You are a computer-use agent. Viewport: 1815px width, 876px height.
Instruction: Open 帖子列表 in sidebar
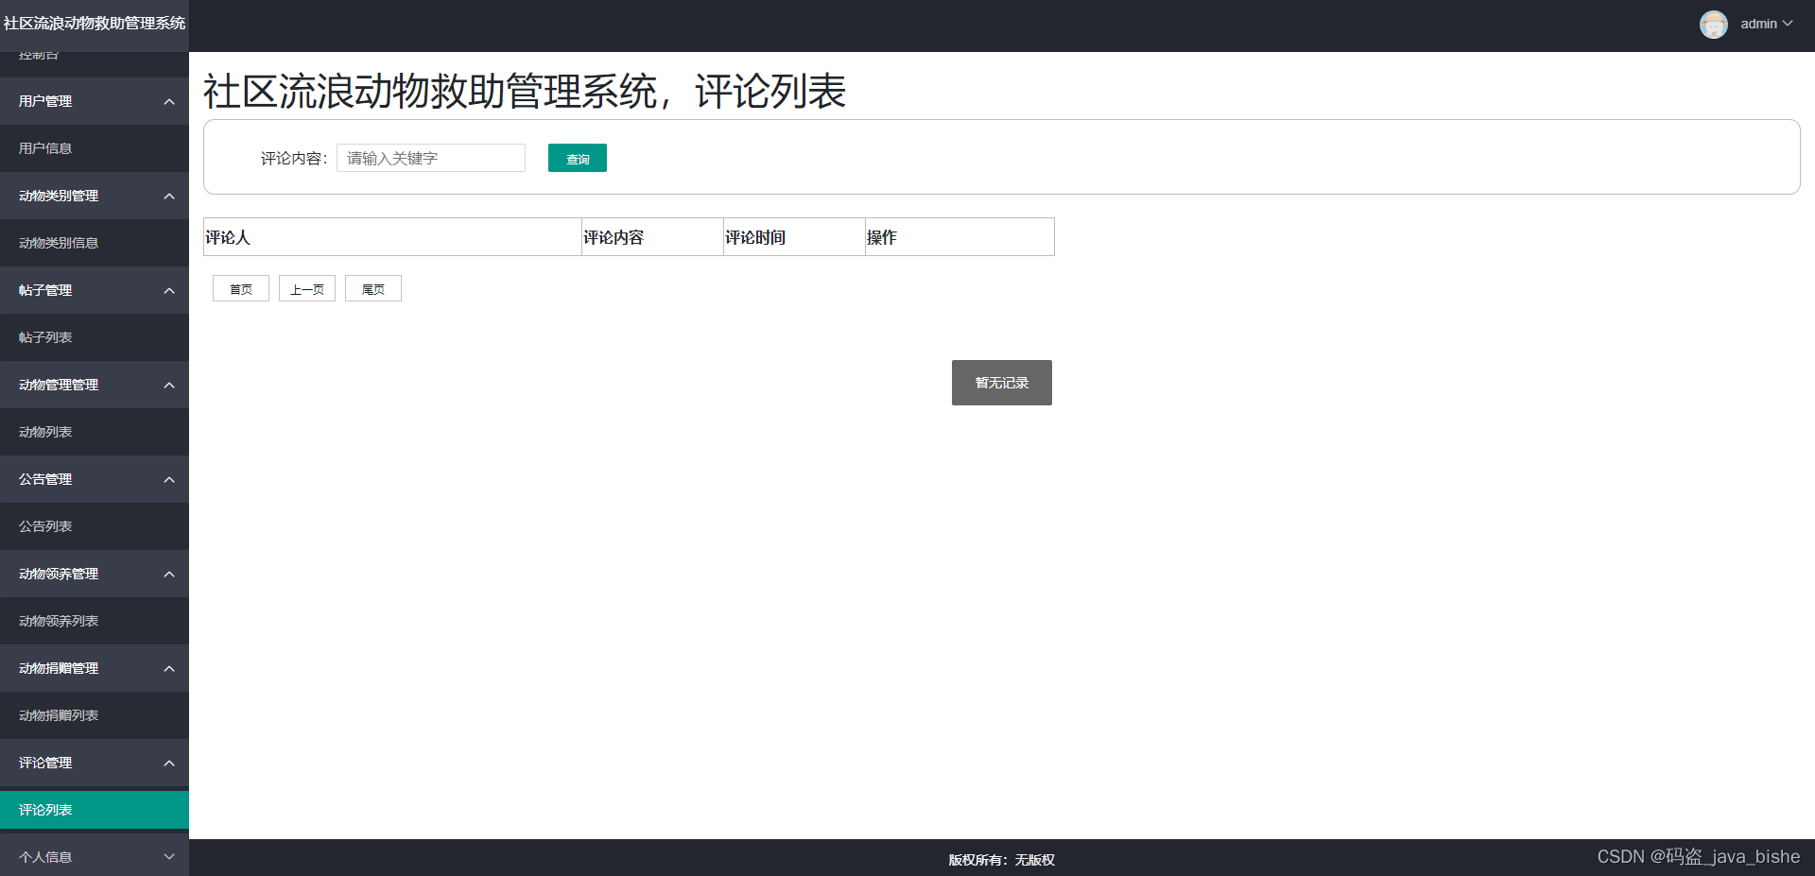click(x=95, y=337)
